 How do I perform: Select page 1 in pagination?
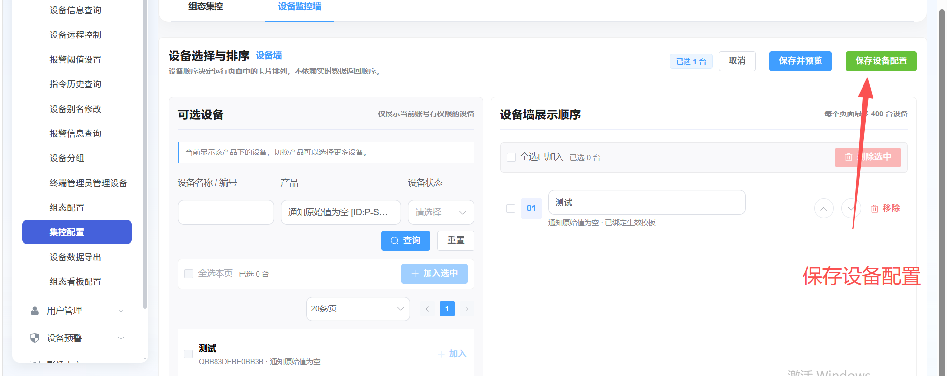[447, 309]
